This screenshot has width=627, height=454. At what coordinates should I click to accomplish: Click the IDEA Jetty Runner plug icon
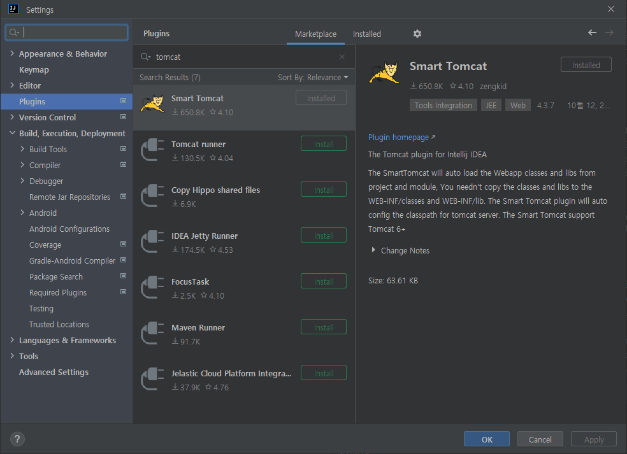point(152,241)
